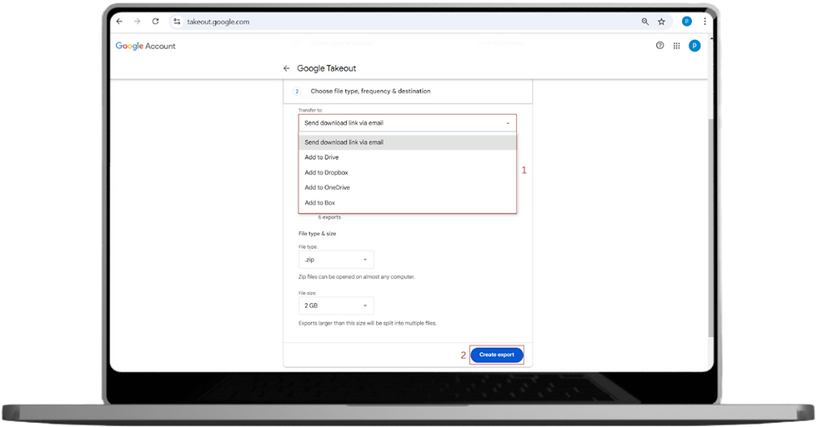Image resolution: width=817 pixels, height=427 pixels.
Task: Open the Google apps grid icon
Action: pyautogui.click(x=676, y=46)
